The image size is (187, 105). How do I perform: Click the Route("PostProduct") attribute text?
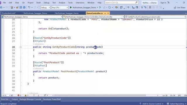point(48,62)
